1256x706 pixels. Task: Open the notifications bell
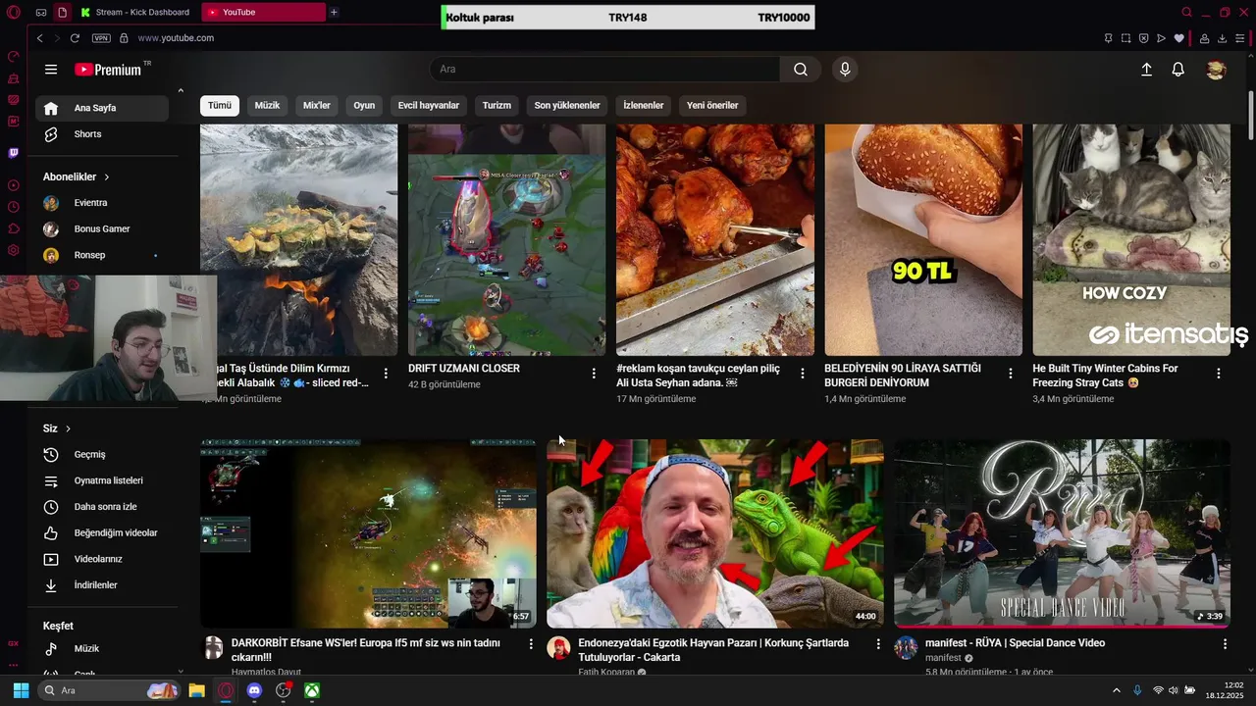1178,70
